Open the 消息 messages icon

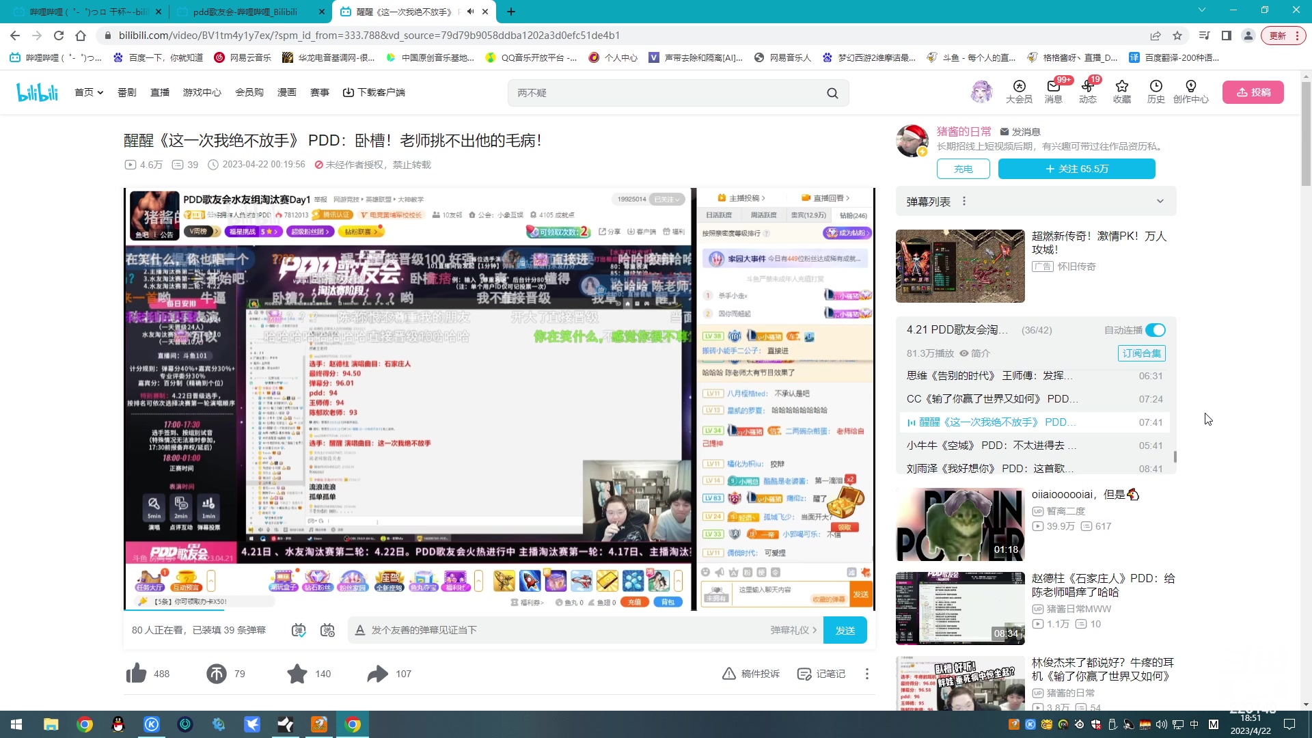1053,92
